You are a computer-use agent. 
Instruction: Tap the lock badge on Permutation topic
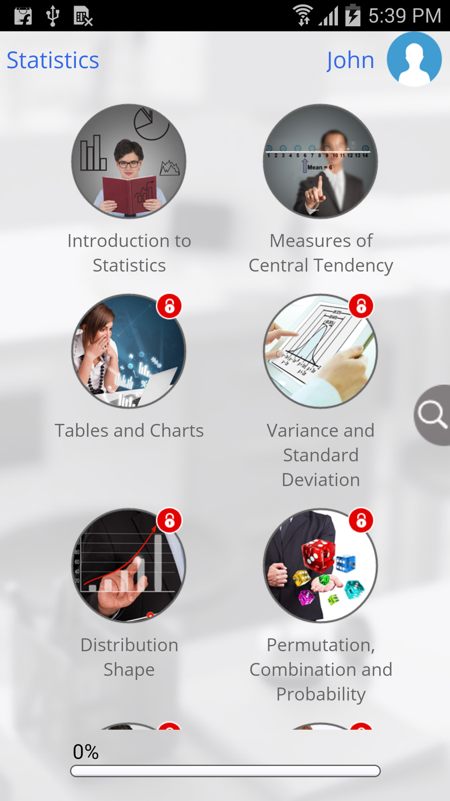(361, 520)
